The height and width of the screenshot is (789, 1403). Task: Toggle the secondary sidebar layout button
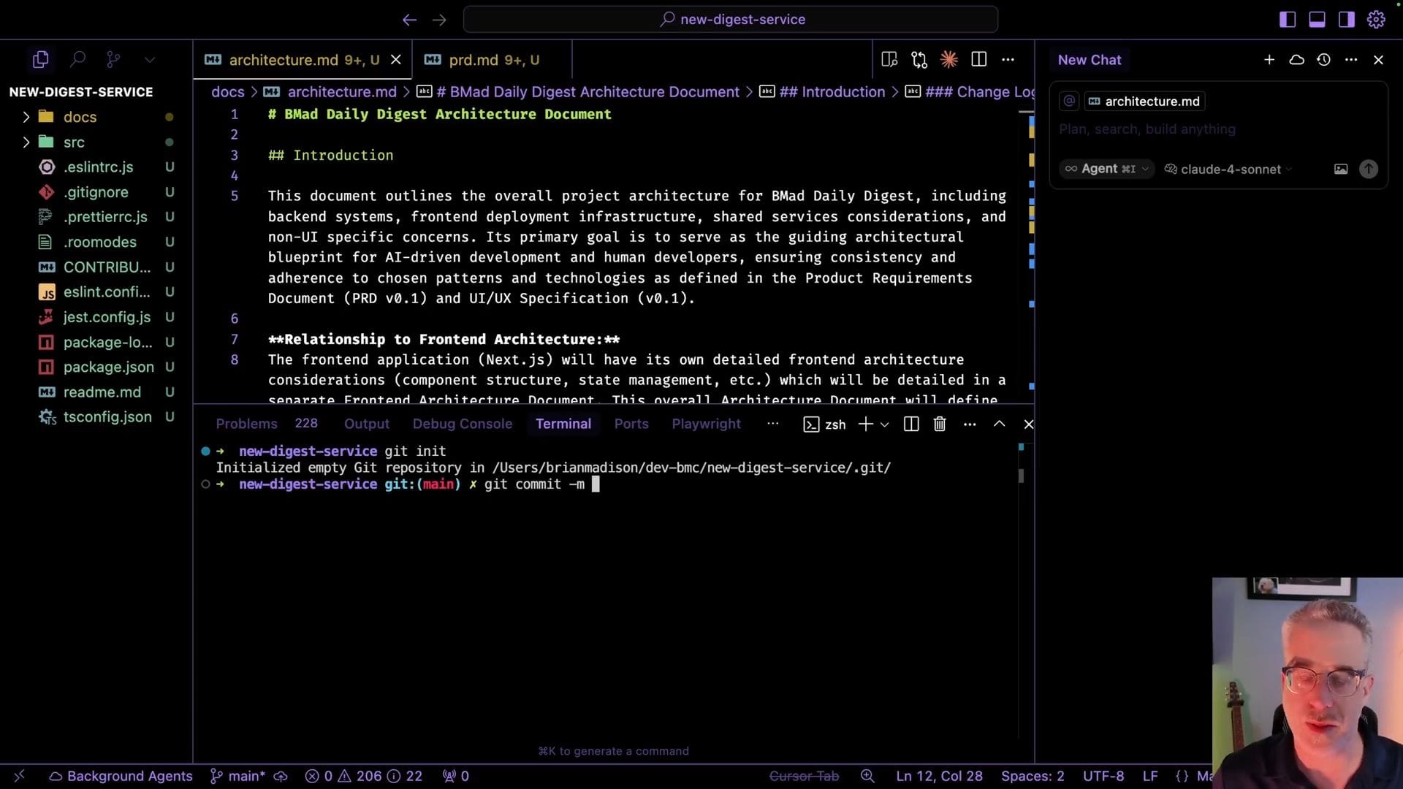(1346, 20)
